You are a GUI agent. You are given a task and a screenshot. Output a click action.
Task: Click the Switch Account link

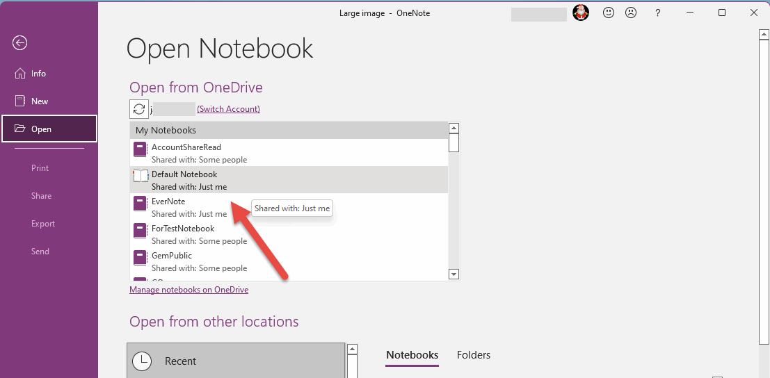point(228,109)
